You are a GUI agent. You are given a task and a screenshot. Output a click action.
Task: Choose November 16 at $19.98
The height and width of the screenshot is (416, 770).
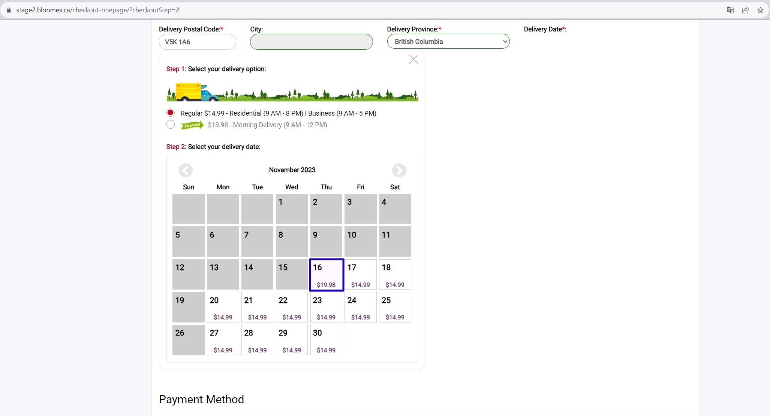pos(326,275)
